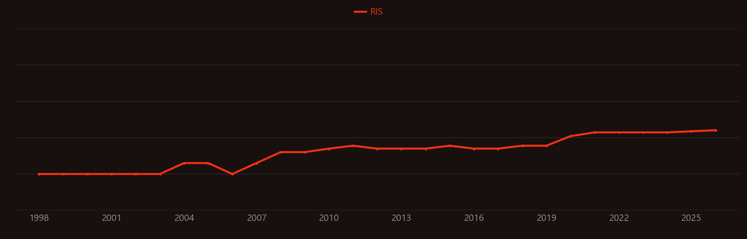Select the RIS data point at 2016
The width and height of the screenshot is (747, 239).
[x=474, y=149]
